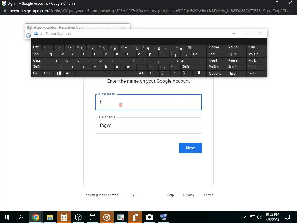Viewport: 297px width, 223px height.
Task: Open Groove Music from the taskbar
Action: [x=107, y=217]
